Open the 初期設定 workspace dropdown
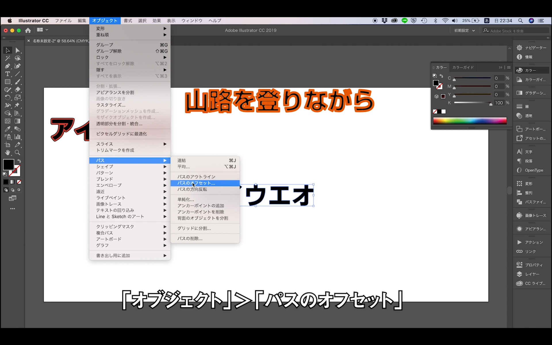The image size is (552, 345). (464, 30)
